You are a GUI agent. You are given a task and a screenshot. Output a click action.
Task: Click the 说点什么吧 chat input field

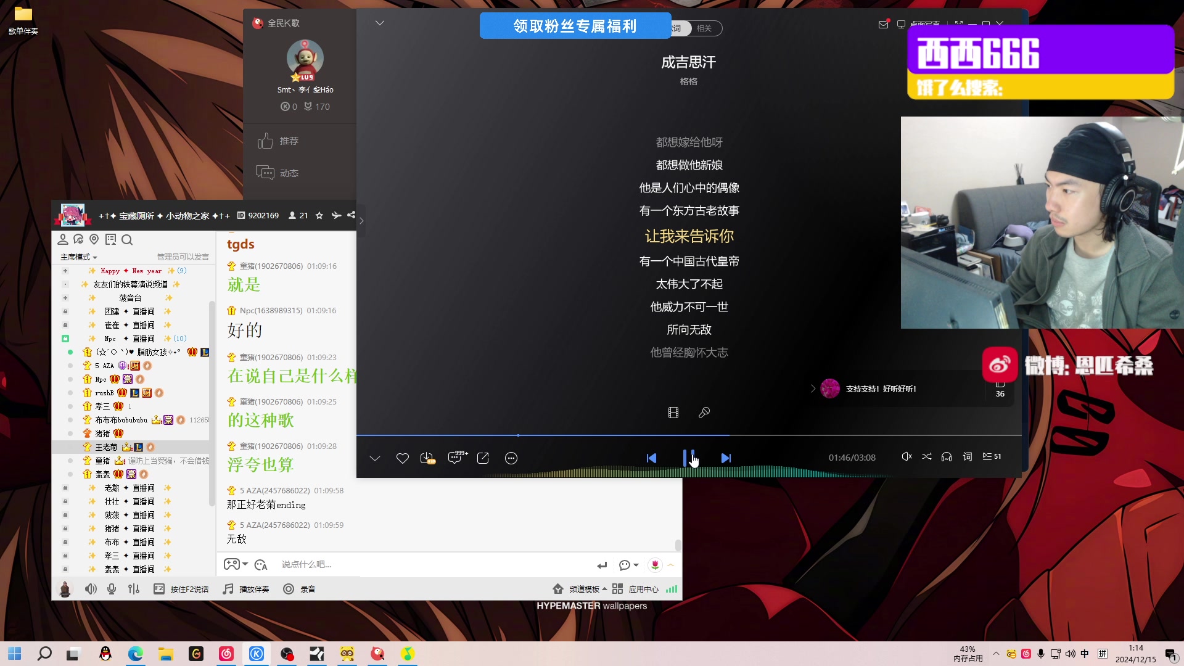click(x=432, y=564)
